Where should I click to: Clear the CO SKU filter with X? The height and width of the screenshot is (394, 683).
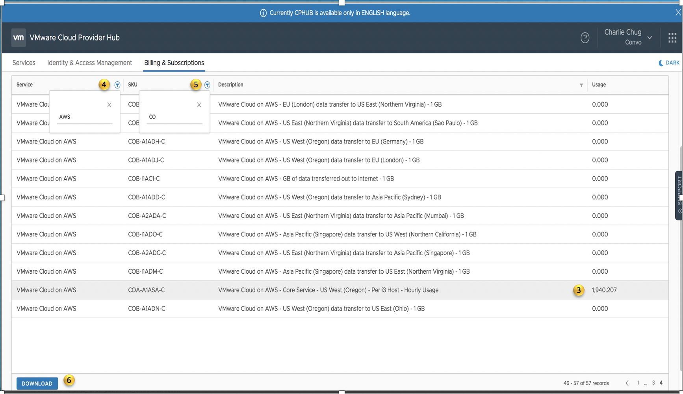pyautogui.click(x=199, y=105)
